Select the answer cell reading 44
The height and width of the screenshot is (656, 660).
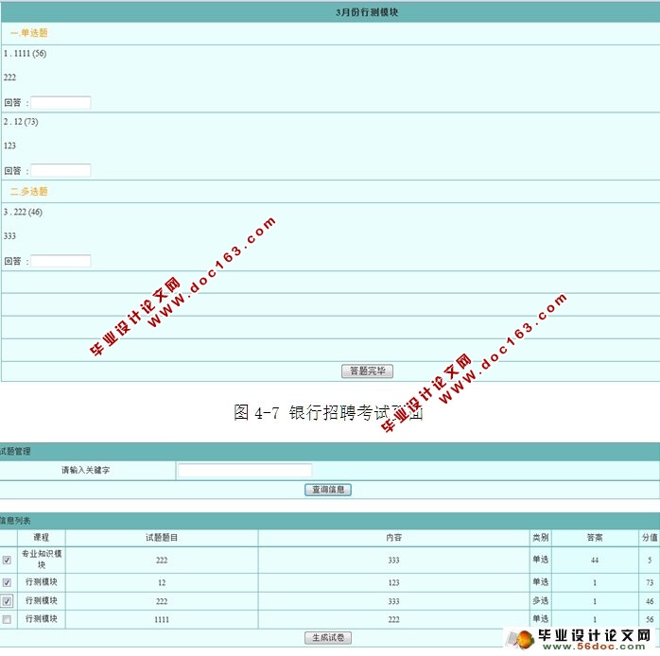[595, 561]
